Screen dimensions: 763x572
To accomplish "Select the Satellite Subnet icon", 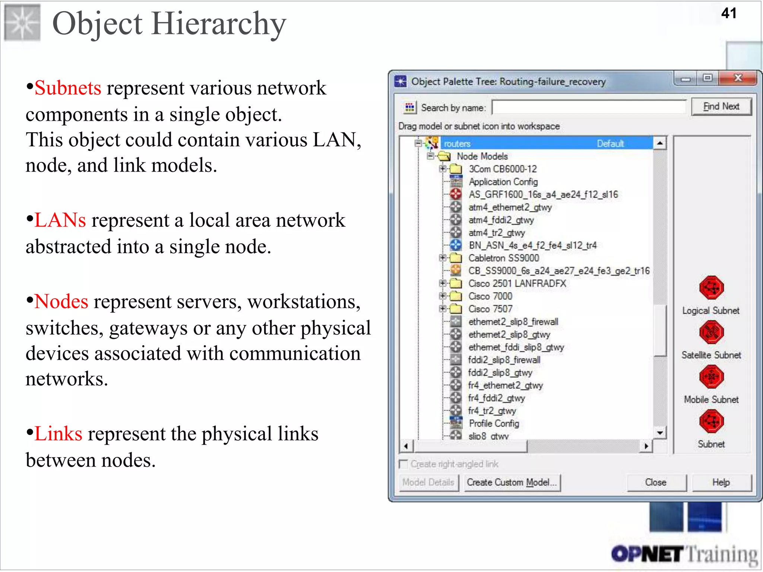I will [711, 332].
